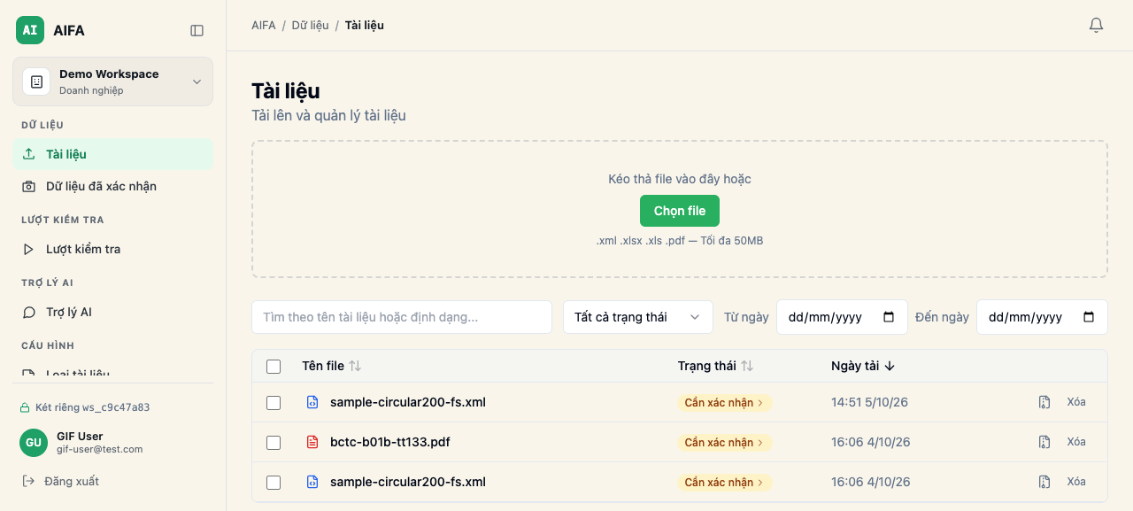Click the GU user avatar
This screenshot has width=1133, height=511.
tap(34, 443)
